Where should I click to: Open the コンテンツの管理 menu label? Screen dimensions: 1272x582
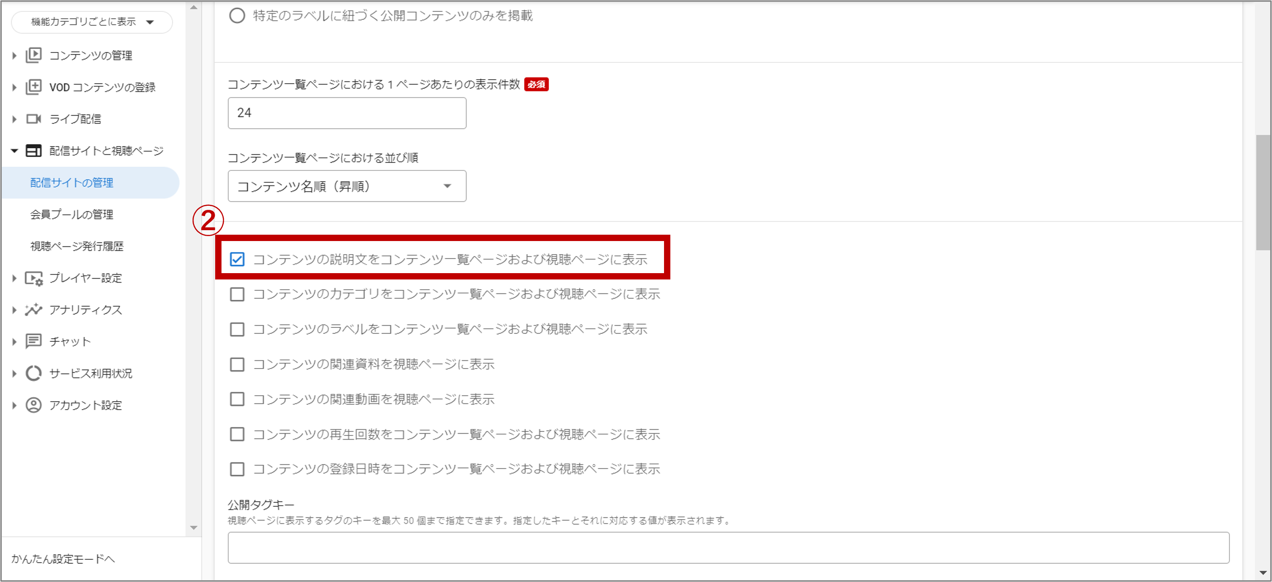point(91,55)
